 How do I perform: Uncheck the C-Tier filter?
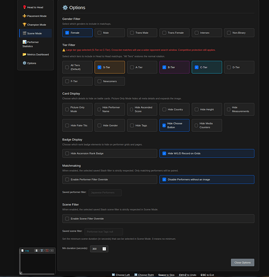click(207, 67)
